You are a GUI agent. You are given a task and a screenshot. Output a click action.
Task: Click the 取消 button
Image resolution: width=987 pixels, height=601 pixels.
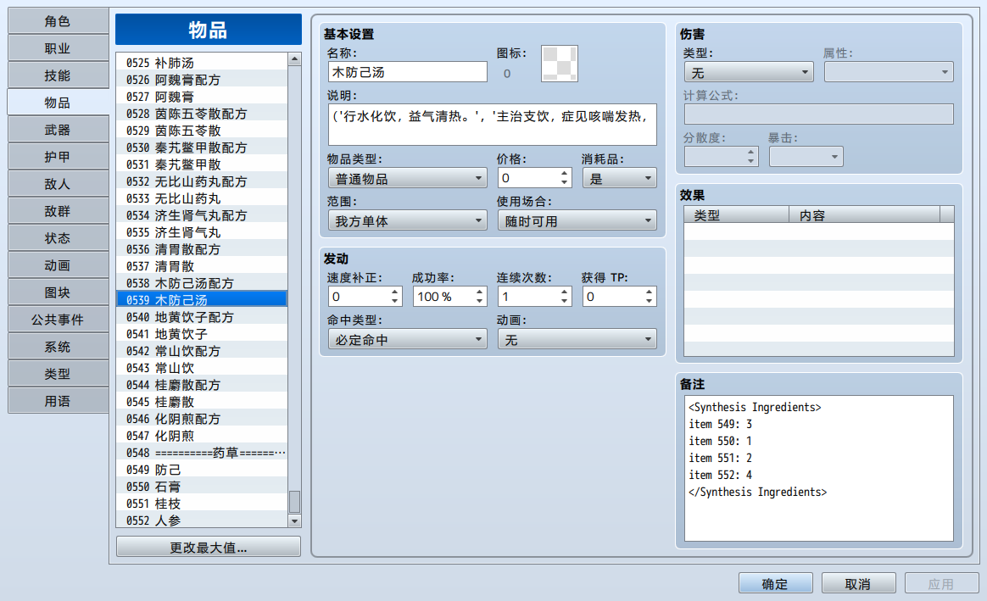click(859, 583)
